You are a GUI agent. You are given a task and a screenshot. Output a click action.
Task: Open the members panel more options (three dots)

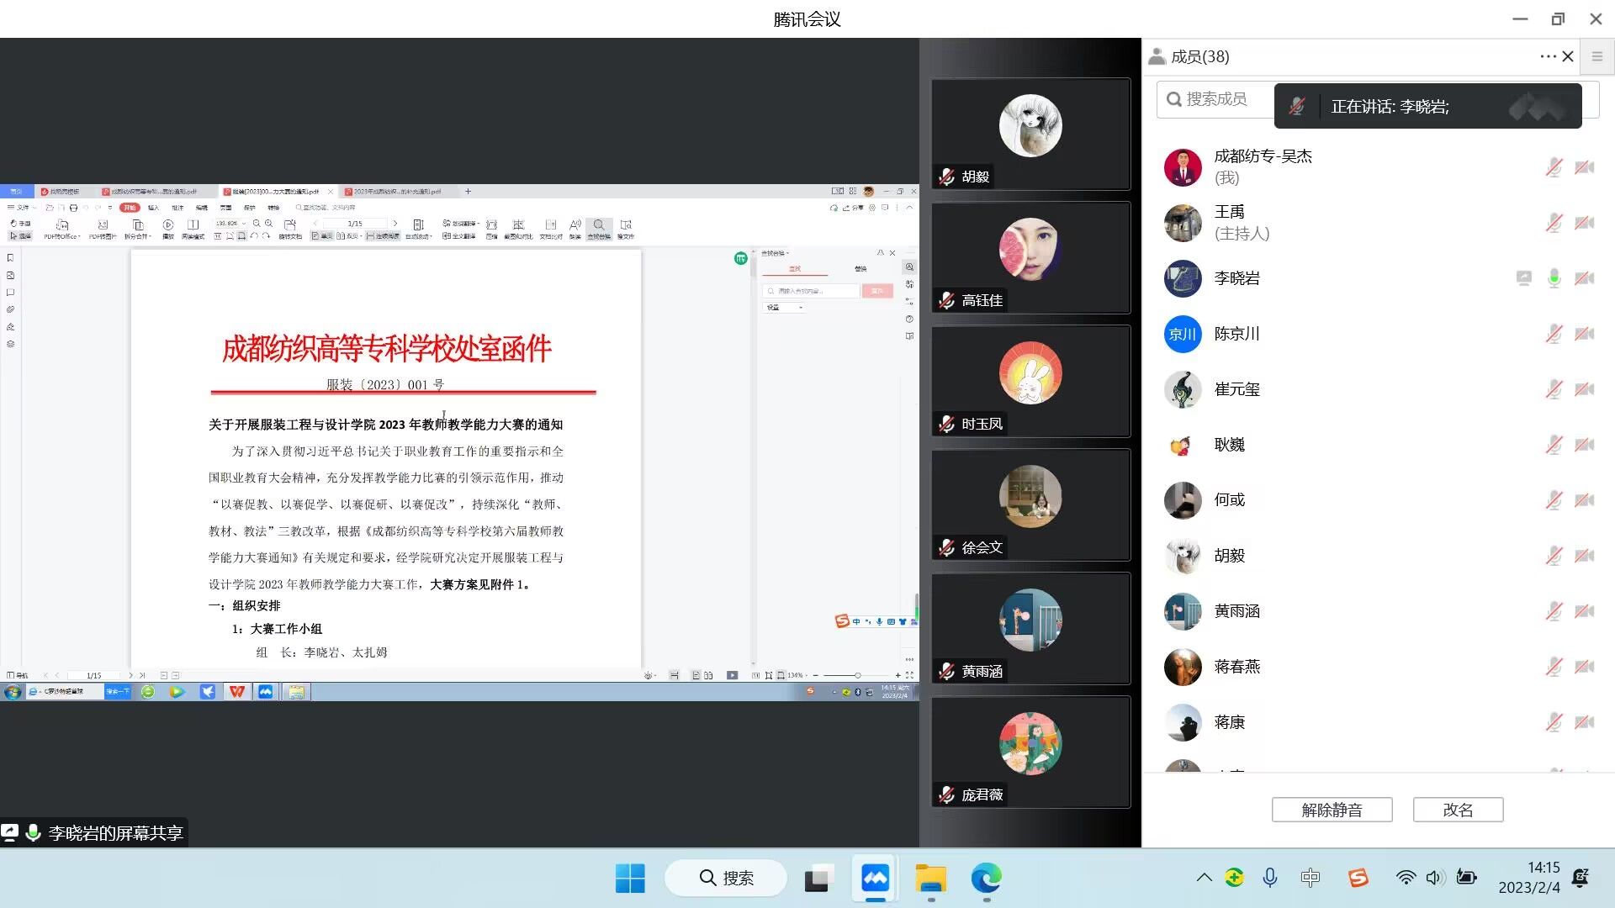(x=1548, y=56)
